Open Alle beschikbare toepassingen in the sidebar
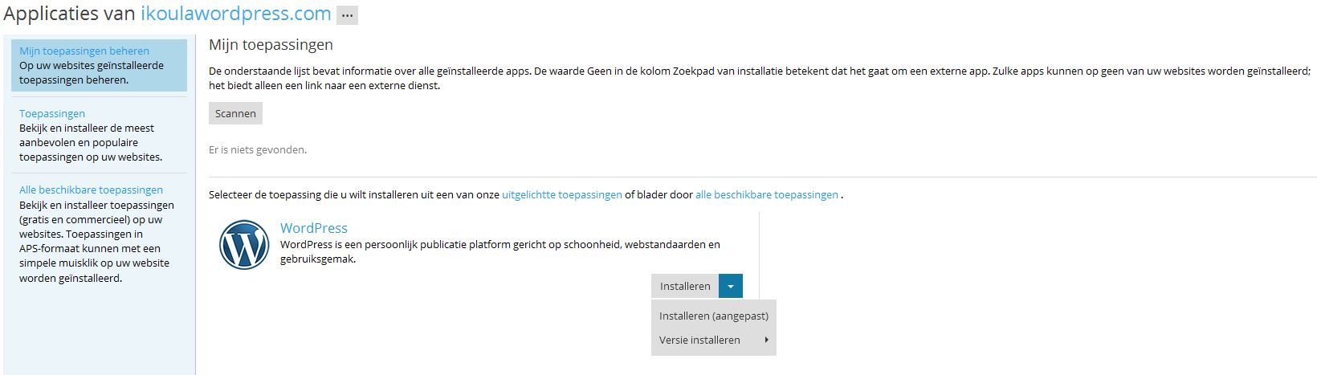 click(x=91, y=190)
